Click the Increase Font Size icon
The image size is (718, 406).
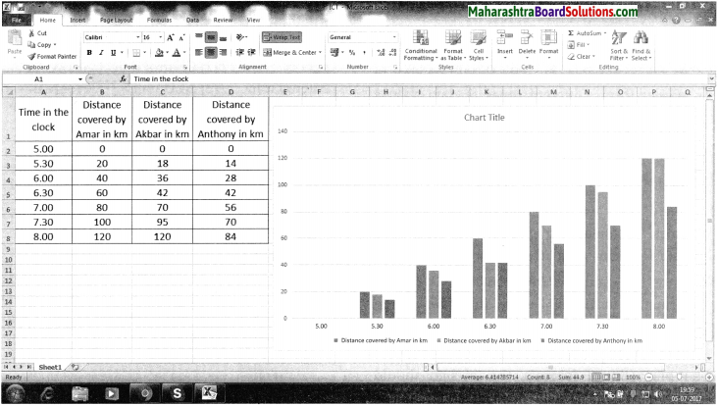click(x=171, y=37)
